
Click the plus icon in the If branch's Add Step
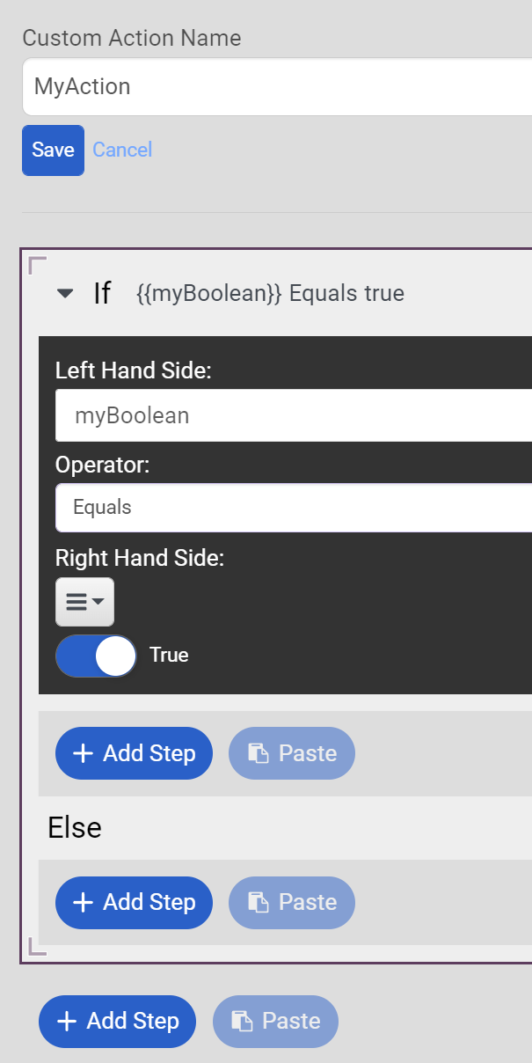tap(83, 753)
